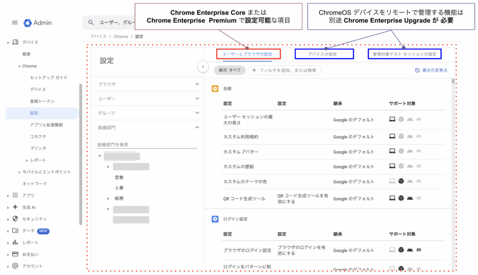Click ChromeOS laptop icon in カスタム利用規約 row
The height and width of the screenshot is (275, 478).
(392, 136)
